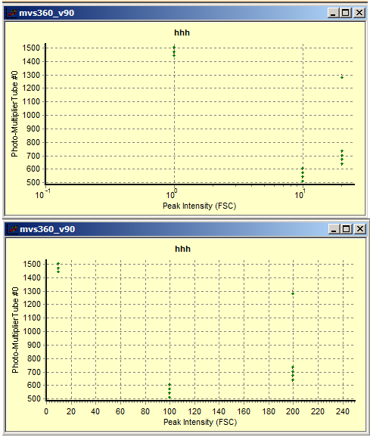Click the Peak Intensity (FSC) label in linear plot
The height and width of the screenshot is (437, 370).
coord(201,422)
